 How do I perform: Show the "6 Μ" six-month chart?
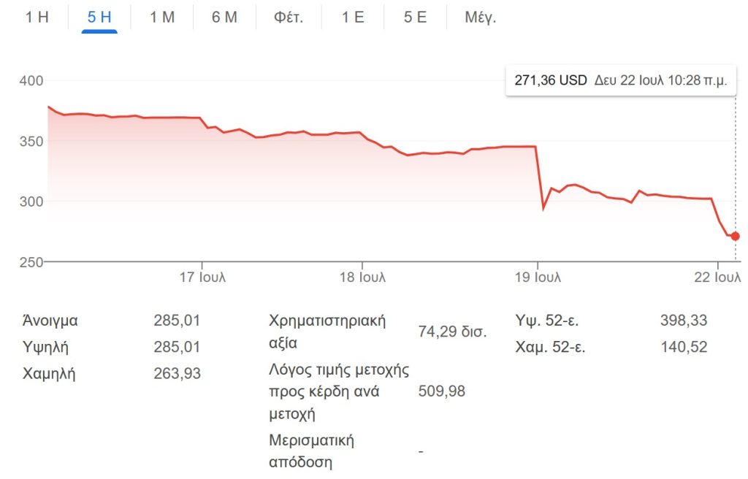pyautogui.click(x=224, y=17)
